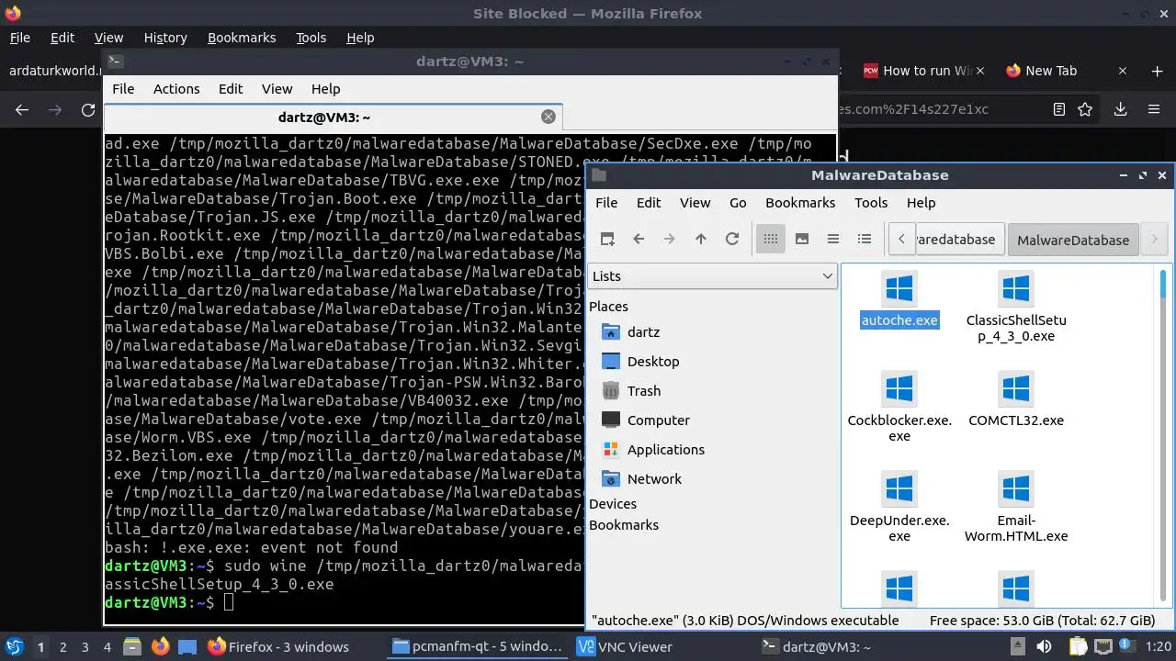Open the file manager View menu
This screenshot has width=1176, height=661.
pos(695,202)
